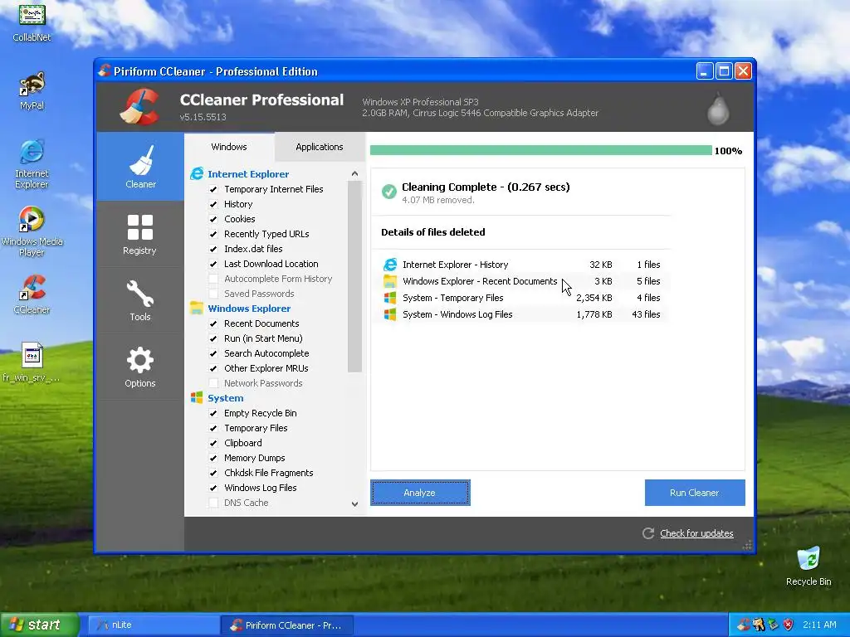Switch to the Windows tab

coord(229,147)
